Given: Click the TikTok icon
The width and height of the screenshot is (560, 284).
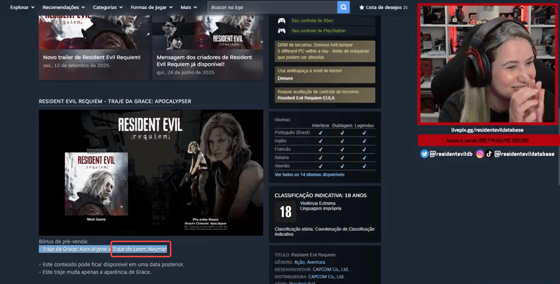Looking at the screenshot, I should click(489, 154).
